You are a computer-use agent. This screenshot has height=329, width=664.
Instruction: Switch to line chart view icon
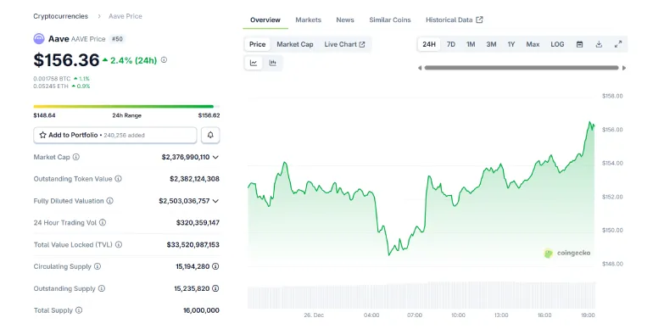(254, 63)
